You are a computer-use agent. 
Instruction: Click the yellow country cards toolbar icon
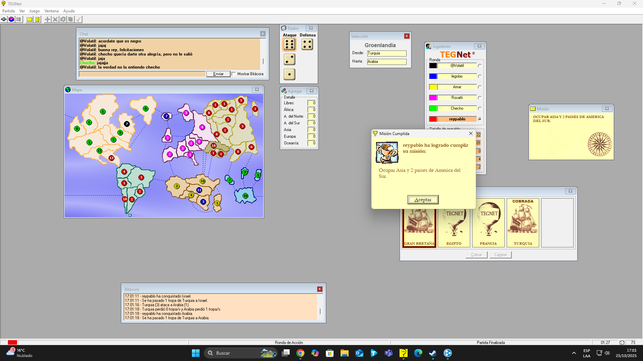pyautogui.click(x=37, y=19)
